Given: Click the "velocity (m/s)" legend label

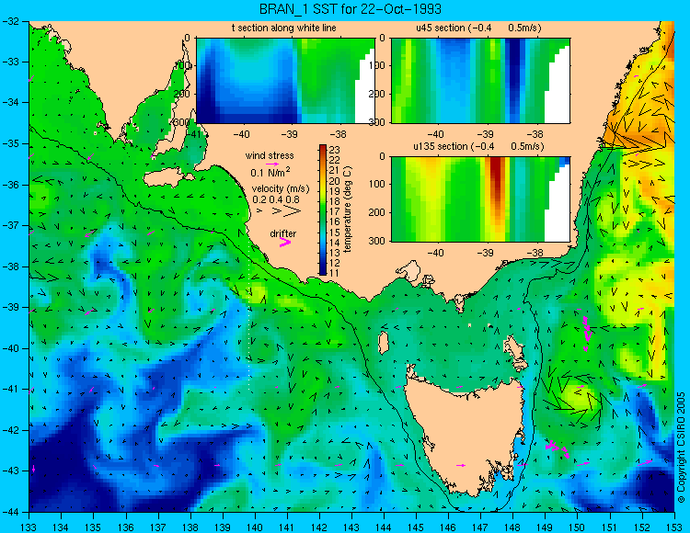Looking at the screenshot, I should click(281, 189).
